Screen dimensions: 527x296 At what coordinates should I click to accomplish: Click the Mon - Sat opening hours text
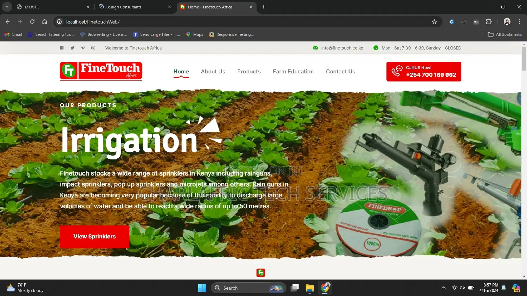click(x=422, y=48)
